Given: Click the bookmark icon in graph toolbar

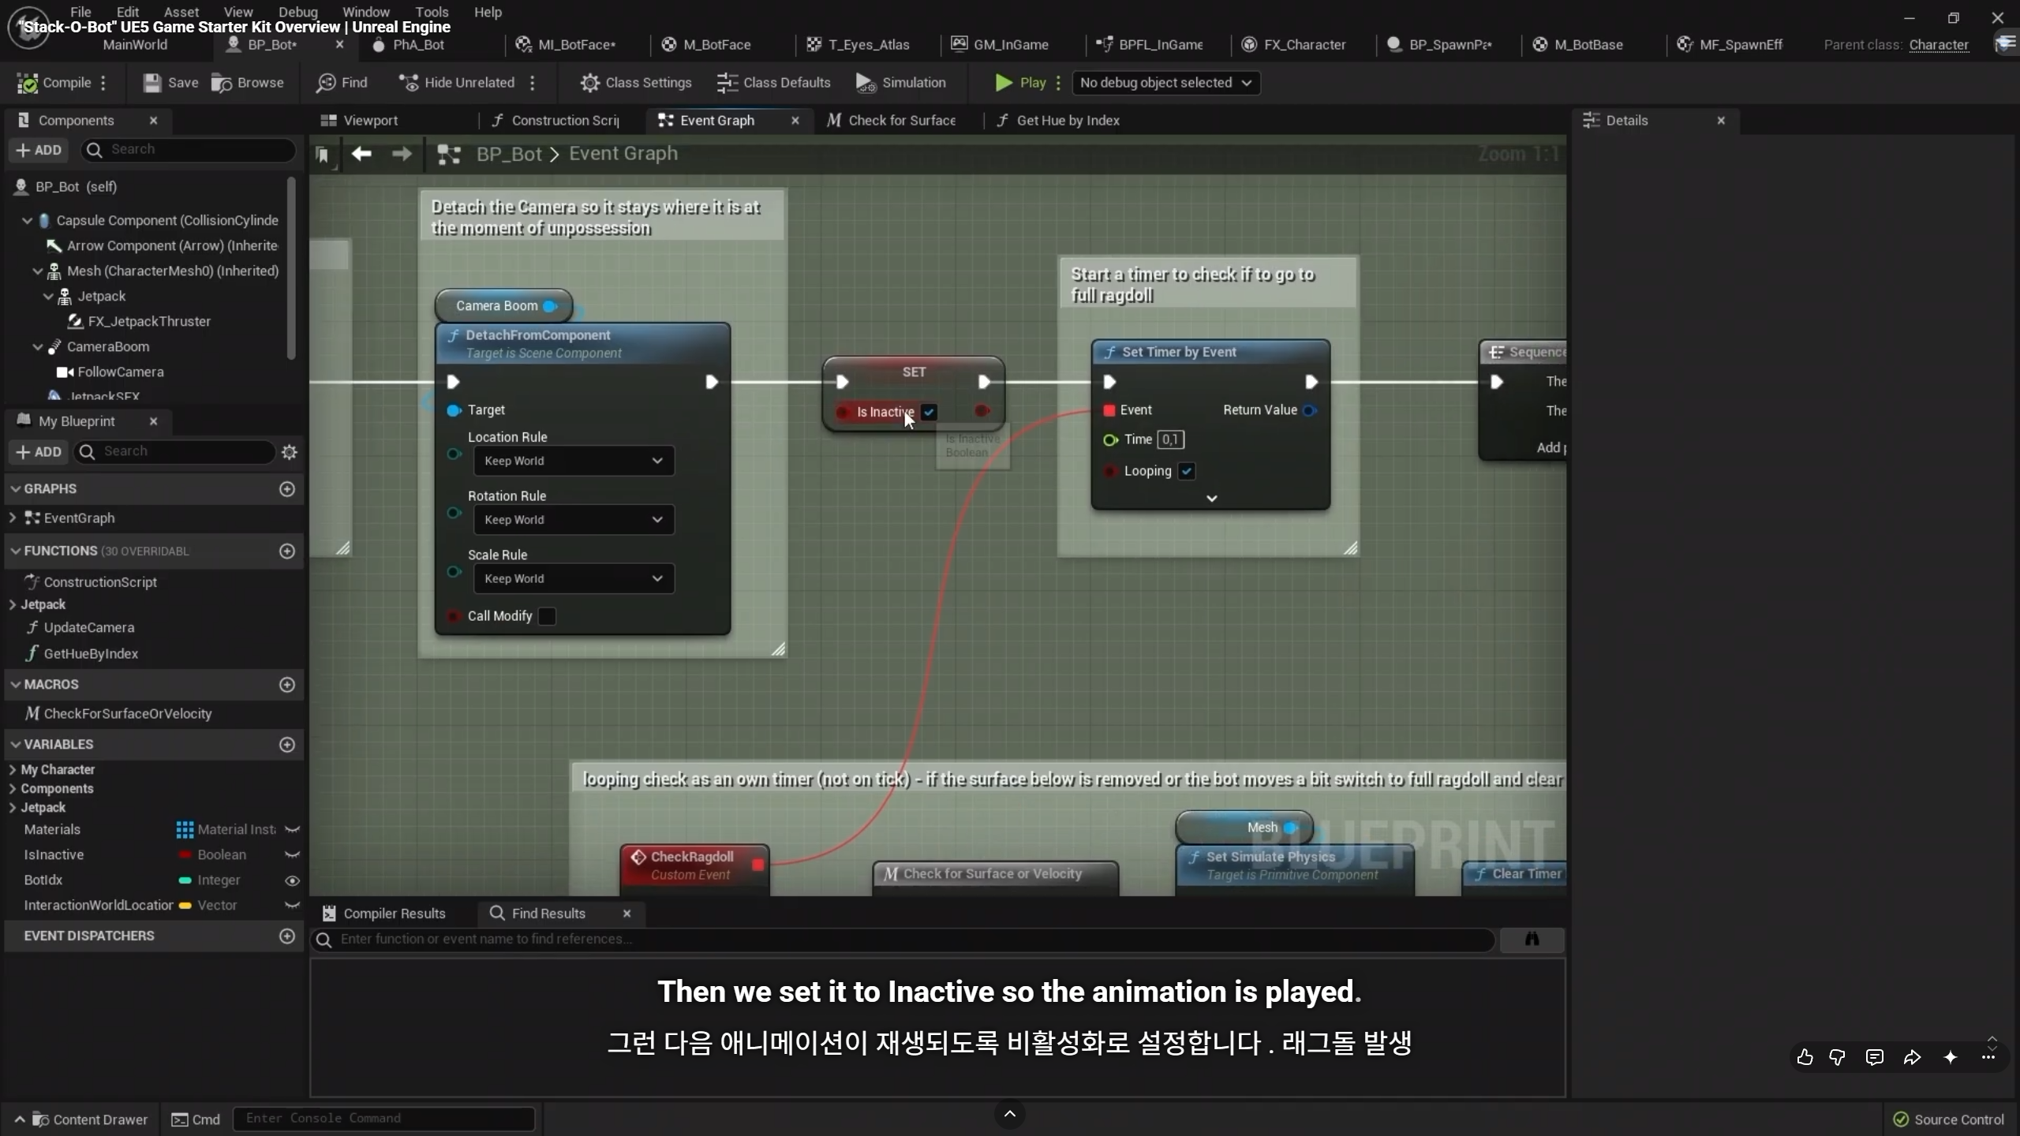Looking at the screenshot, I should click(x=322, y=155).
